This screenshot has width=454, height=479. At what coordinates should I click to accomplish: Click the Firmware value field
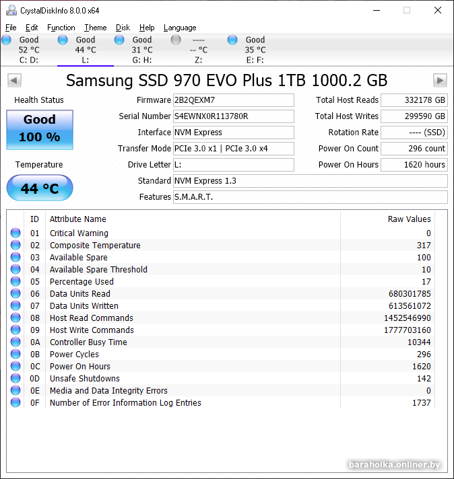[233, 100]
